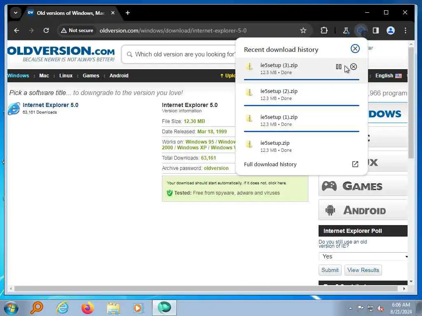422x316 pixels.
Task: Open Full download history link
Action: click(270, 164)
